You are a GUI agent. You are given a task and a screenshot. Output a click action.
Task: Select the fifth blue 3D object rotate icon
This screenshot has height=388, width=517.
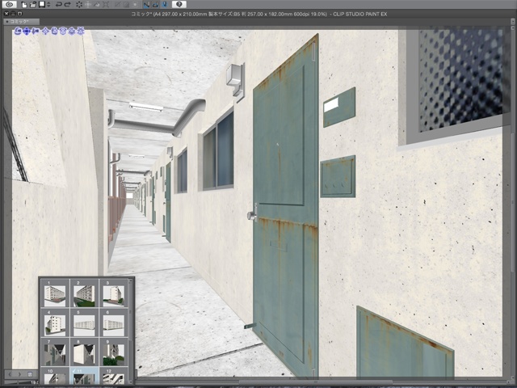click(54, 31)
